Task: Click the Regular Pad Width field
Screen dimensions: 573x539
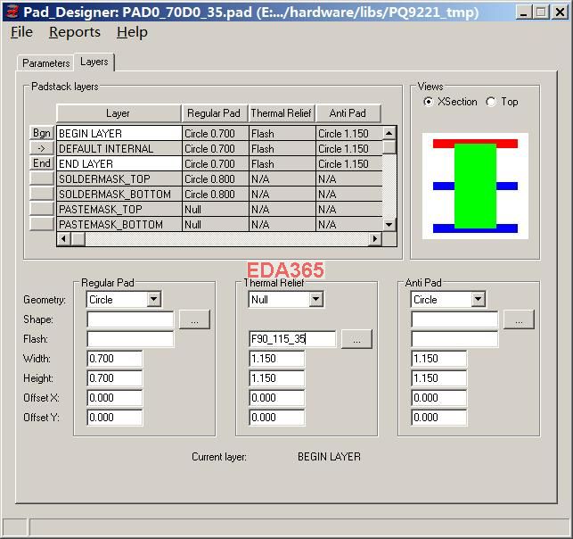Action: coord(115,359)
